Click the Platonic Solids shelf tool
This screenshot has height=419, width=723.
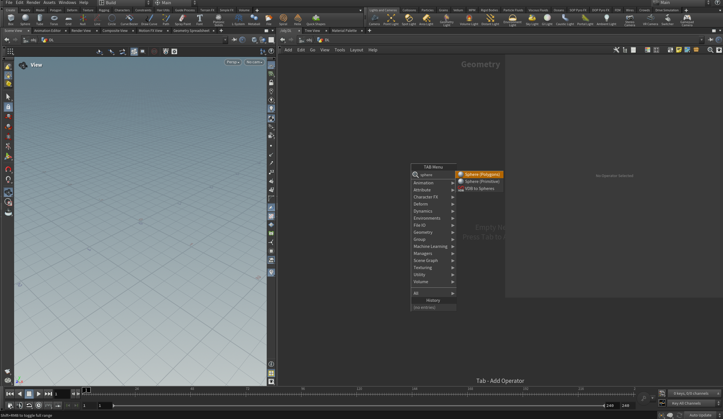click(x=218, y=20)
